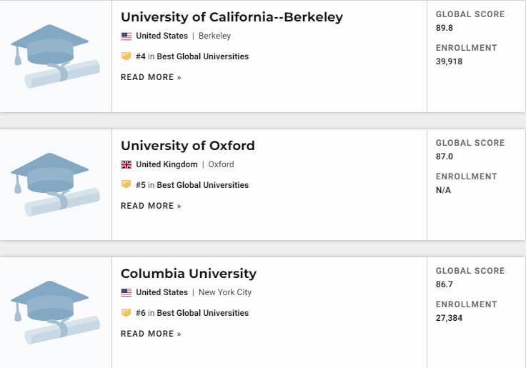Expand Read More for University of Oxford
This screenshot has height=368, width=526.
(x=151, y=206)
